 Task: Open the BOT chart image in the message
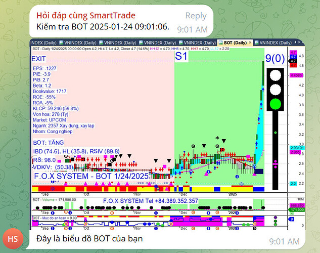[x=167, y=134]
